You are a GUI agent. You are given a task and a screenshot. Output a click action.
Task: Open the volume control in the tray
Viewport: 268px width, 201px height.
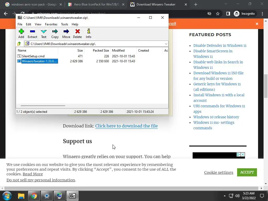[237, 196]
